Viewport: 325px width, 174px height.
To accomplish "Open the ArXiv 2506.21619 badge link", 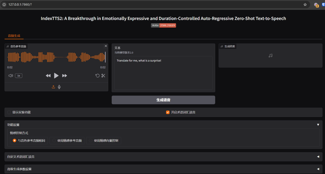I will 163,25.
